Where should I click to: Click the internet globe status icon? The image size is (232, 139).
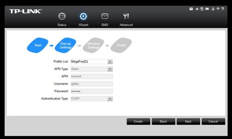pos(202,9)
